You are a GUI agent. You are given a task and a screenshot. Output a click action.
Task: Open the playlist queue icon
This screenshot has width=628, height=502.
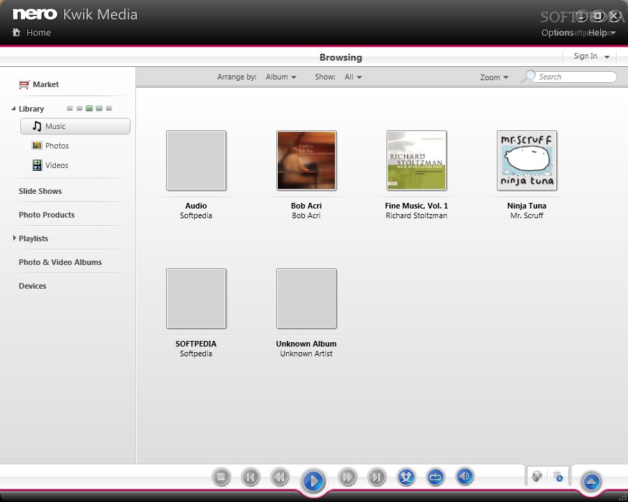click(x=558, y=476)
